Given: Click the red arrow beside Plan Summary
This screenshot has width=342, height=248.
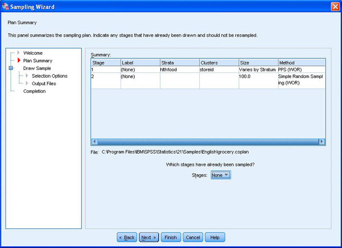Looking at the screenshot, I should (20, 61).
